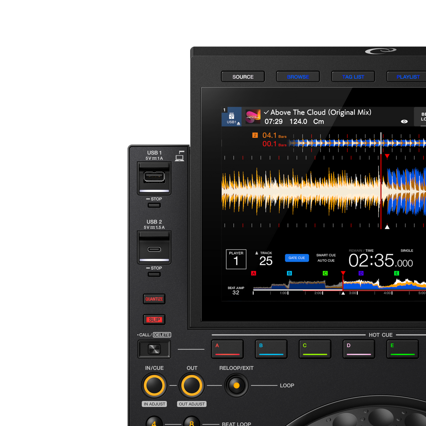Push the OUT loop button
Screen dimensions: 426x426
191,385
